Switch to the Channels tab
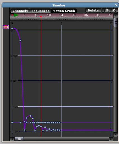 tap(20, 11)
